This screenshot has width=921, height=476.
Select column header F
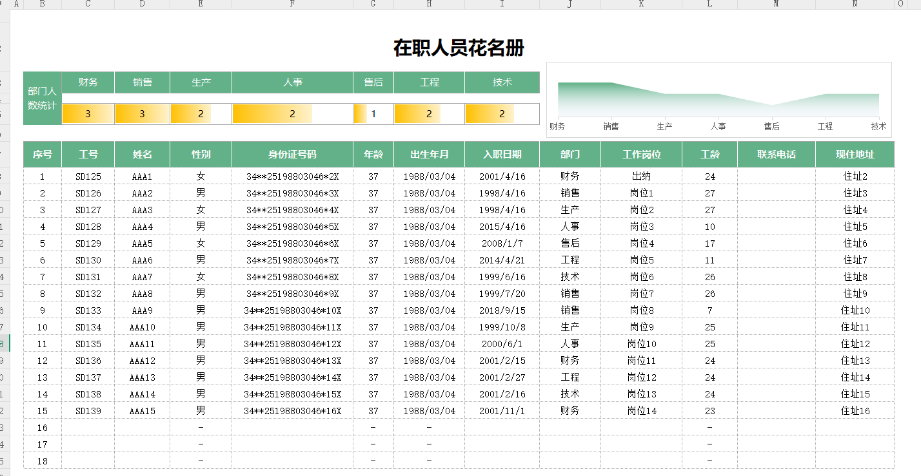coord(292,5)
